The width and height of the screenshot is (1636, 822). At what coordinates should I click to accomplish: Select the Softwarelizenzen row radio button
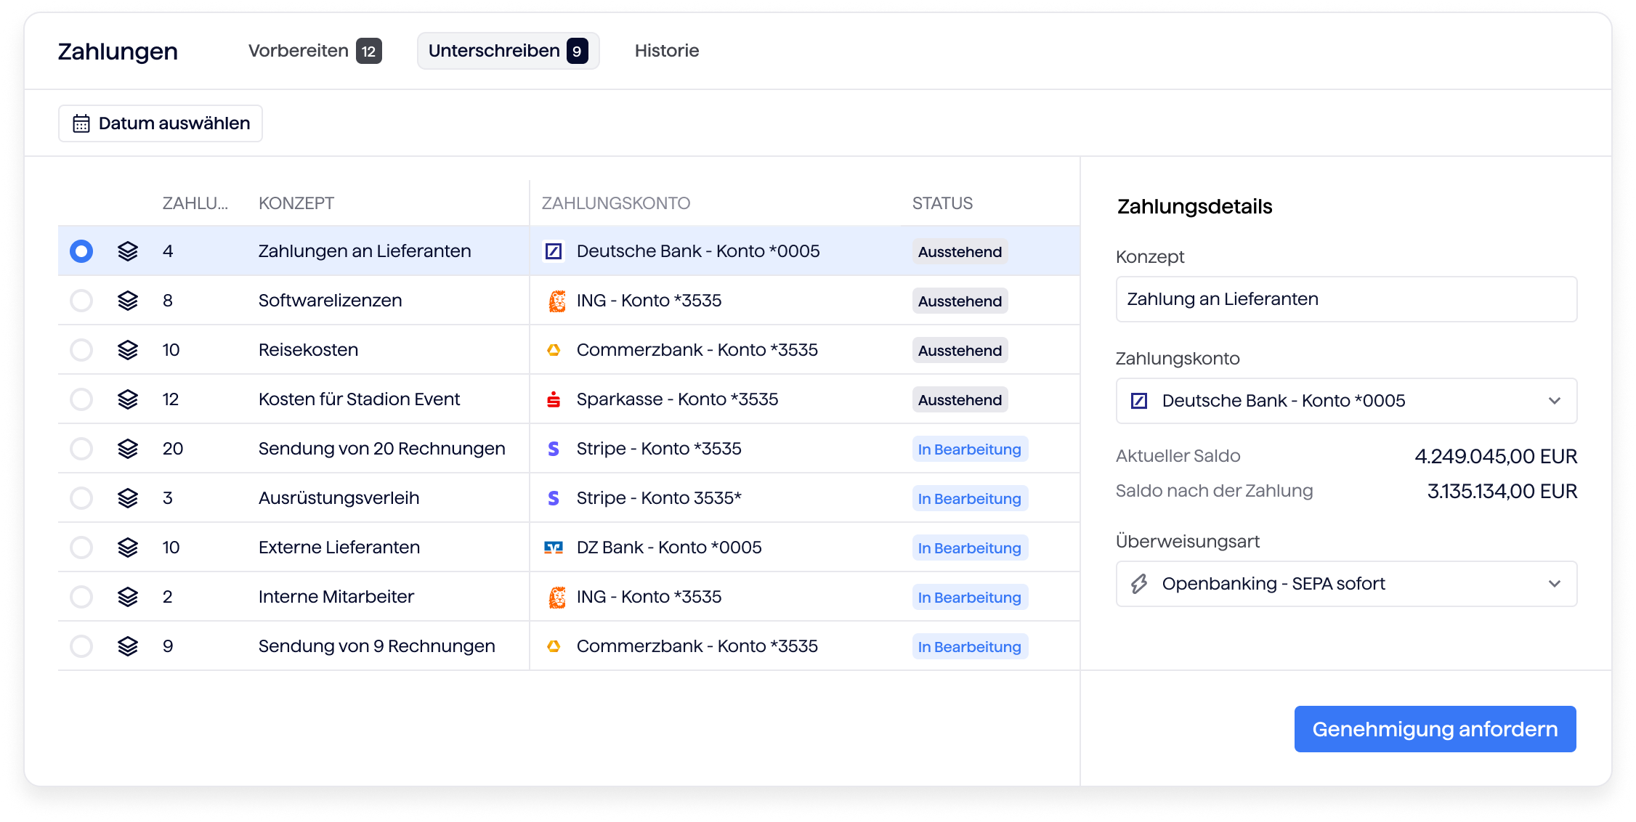coord(81,301)
